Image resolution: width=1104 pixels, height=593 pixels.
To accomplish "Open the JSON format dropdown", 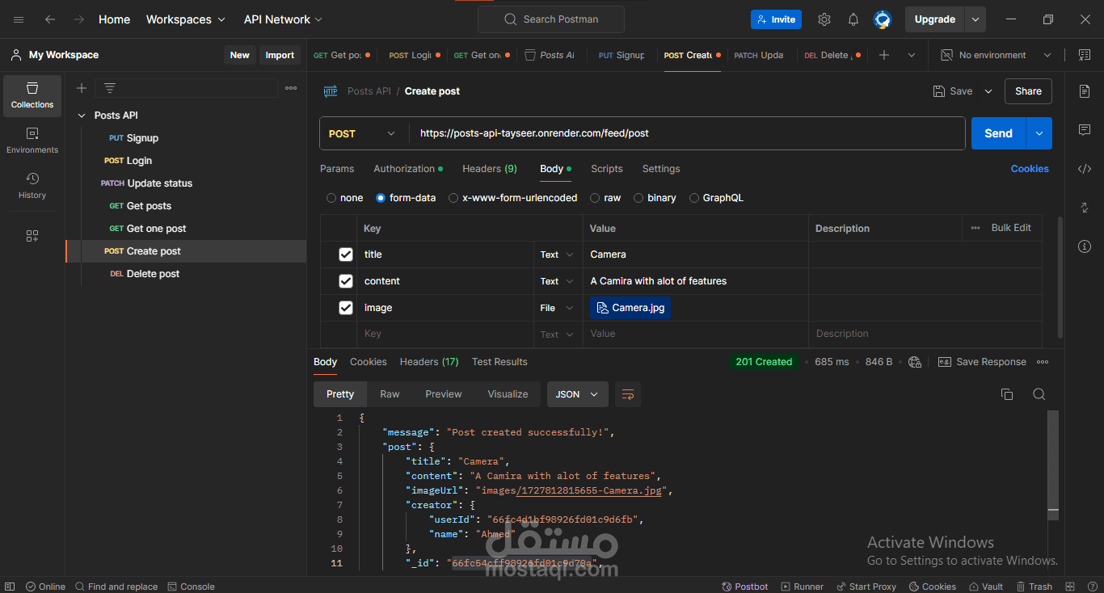I will coord(577,394).
